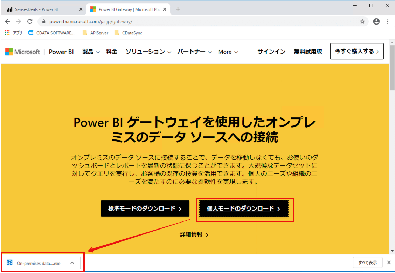
Task: Open a new tab with the plus button
Action: [x=178, y=9]
